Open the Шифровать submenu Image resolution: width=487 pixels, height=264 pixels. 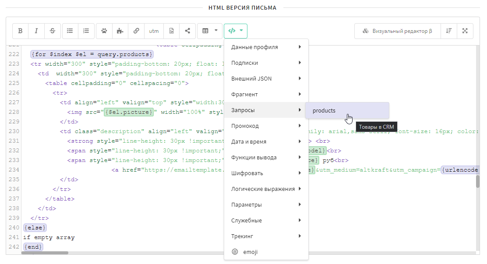pos(266,173)
